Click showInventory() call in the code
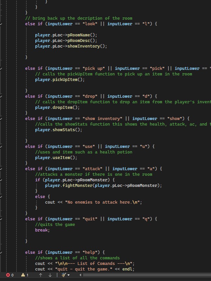 coord(86,46)
